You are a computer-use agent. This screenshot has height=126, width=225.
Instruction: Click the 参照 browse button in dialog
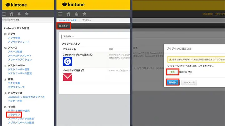172,72
